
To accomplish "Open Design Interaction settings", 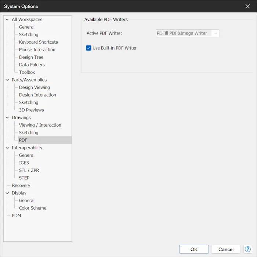I will (37, 95).
